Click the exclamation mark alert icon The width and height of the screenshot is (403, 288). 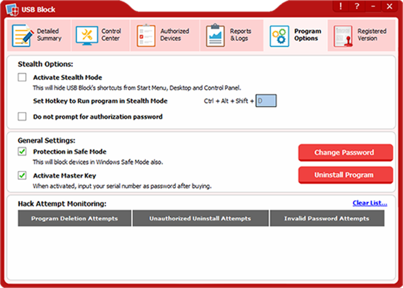(341, 6)
